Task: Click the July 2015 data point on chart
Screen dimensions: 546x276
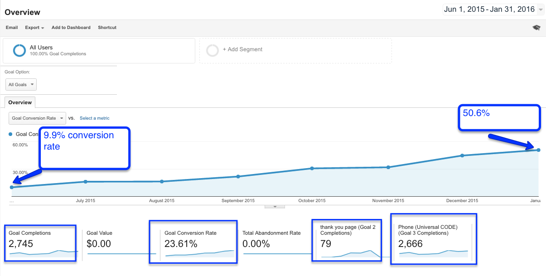Action: (x=86, y=182)
